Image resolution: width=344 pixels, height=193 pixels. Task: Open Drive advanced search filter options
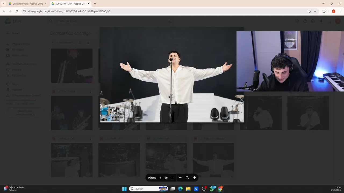coord(170,21)
